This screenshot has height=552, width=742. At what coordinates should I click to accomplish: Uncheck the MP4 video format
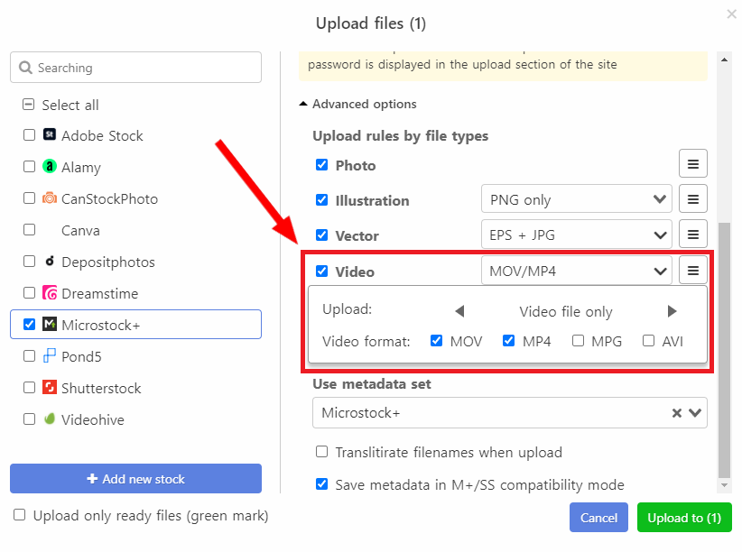click(x=509, y=341)
